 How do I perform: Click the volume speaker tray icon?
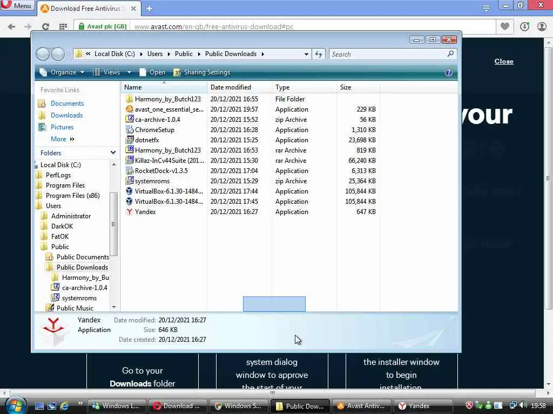[523, 405]
